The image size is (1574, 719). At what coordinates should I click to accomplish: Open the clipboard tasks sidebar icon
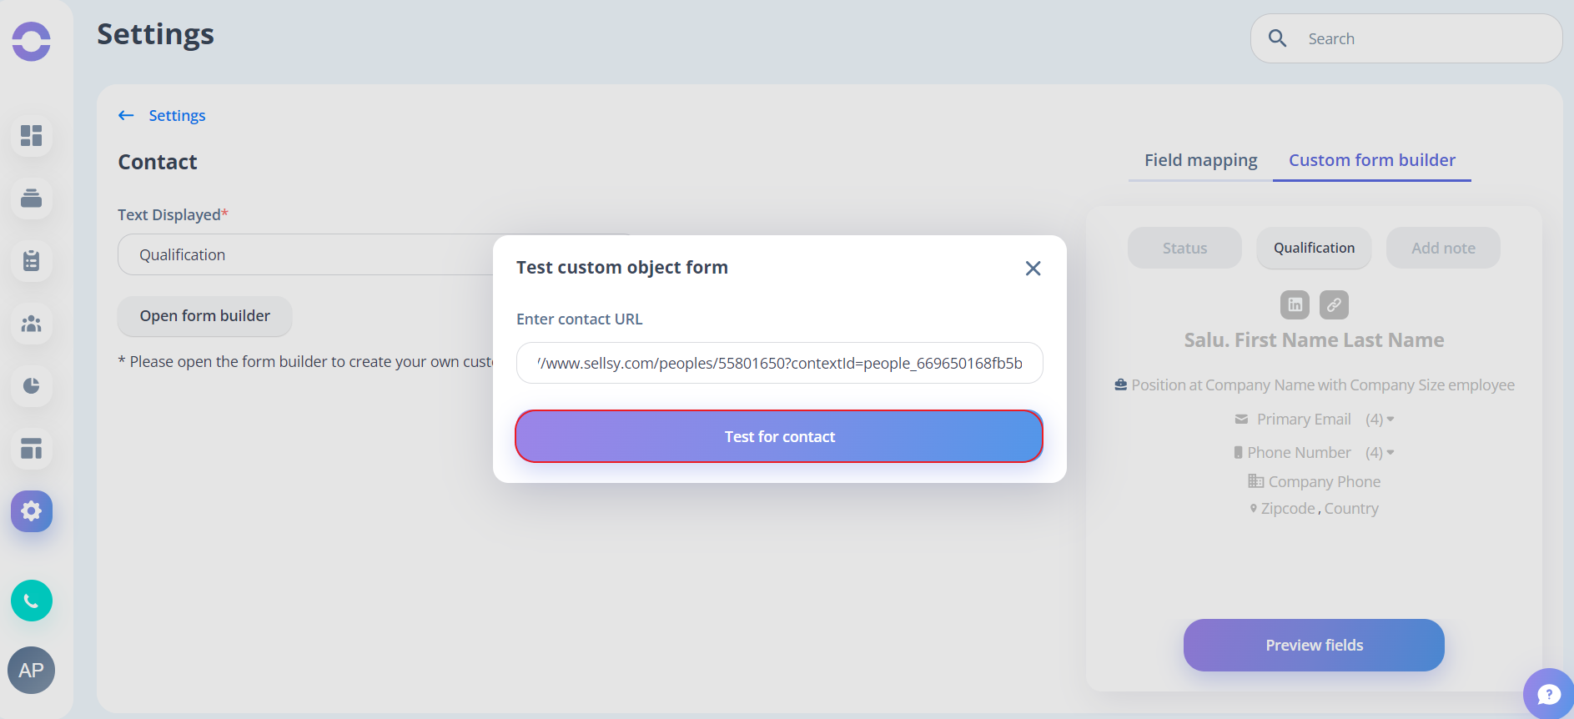coord(32,261)
